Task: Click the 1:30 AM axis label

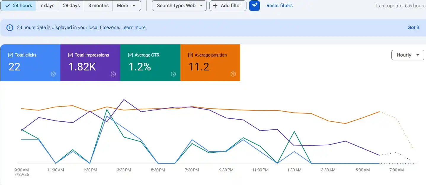Action: point(294,170)
